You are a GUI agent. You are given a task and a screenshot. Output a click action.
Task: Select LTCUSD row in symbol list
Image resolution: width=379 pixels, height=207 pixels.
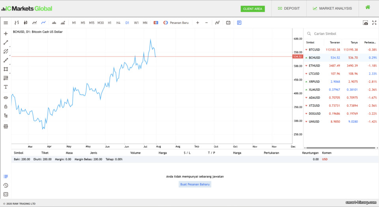[x=341, y=74]
